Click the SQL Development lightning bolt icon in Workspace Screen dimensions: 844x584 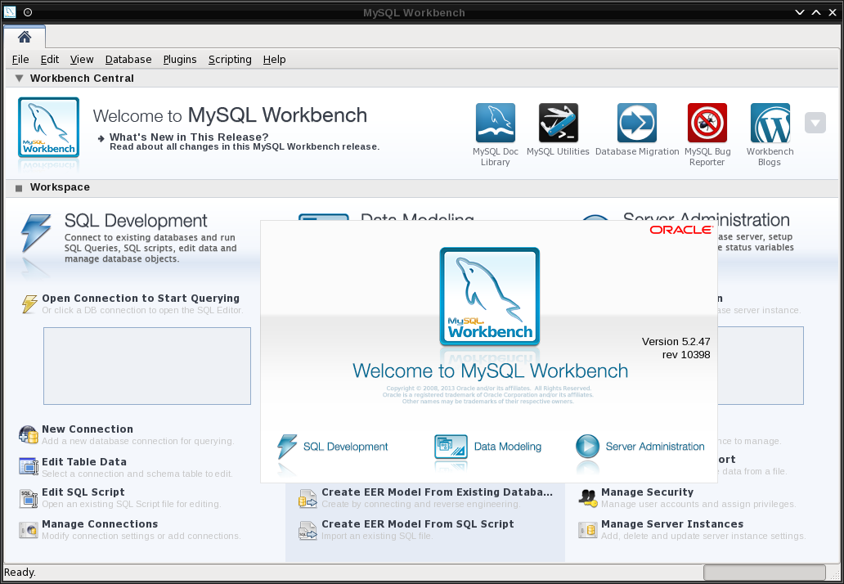click(x=35, y=233)
